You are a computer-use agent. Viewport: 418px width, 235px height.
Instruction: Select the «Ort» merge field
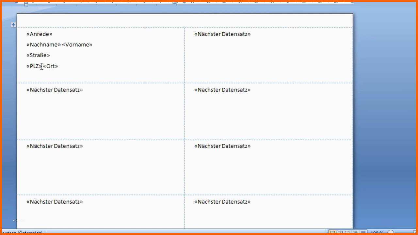(51, 66)
